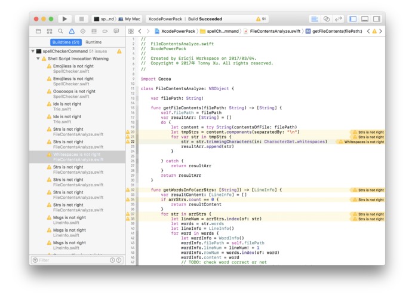
Task: Stop the running build
Action: click(x=82, y=19)
